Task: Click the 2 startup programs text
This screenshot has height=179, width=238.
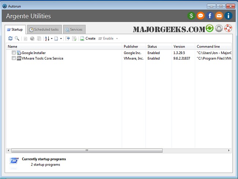Action: click(45, 165)
